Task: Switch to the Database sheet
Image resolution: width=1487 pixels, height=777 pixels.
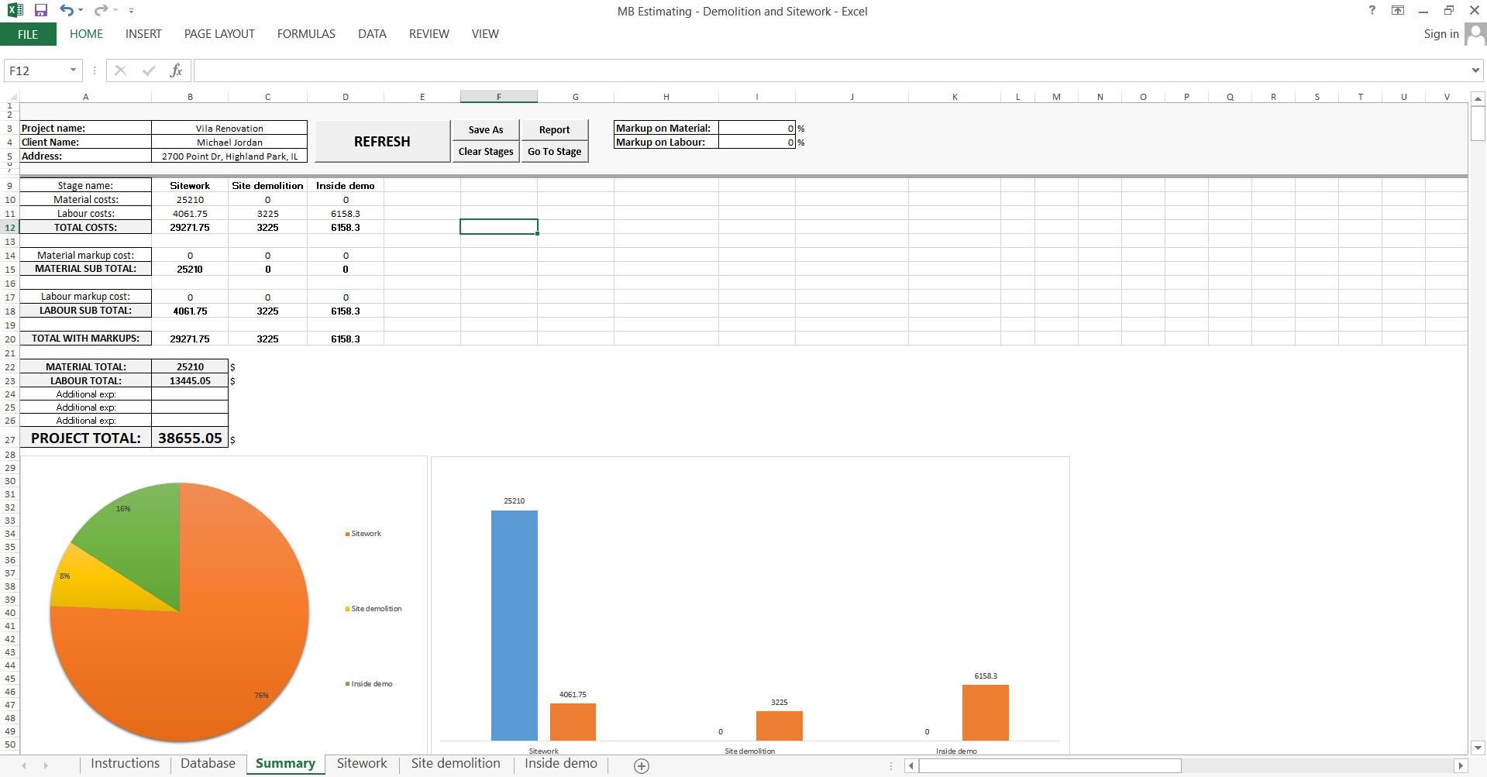Action: (x=207, y=763)
